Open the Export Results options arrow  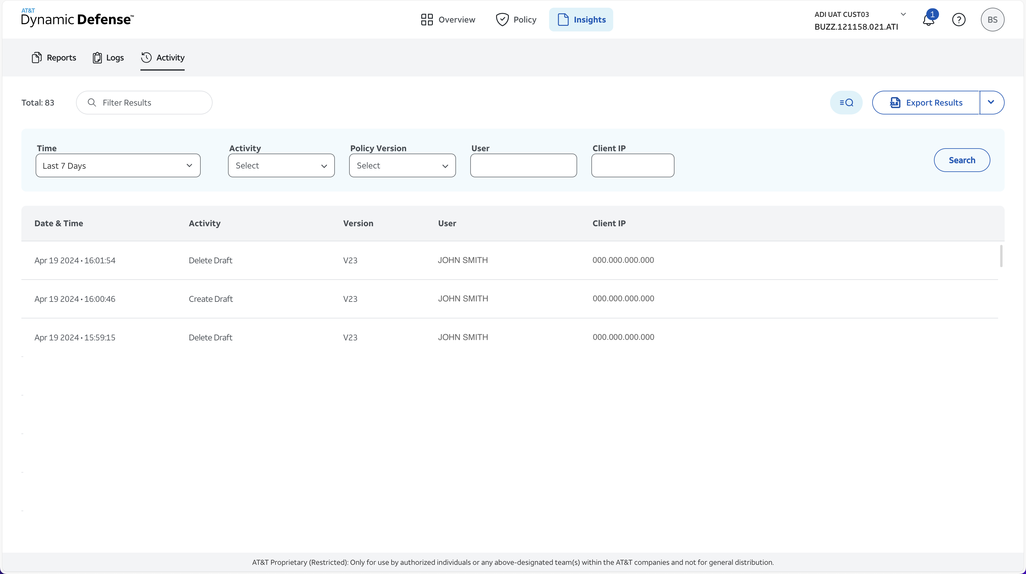coord(991,103)
